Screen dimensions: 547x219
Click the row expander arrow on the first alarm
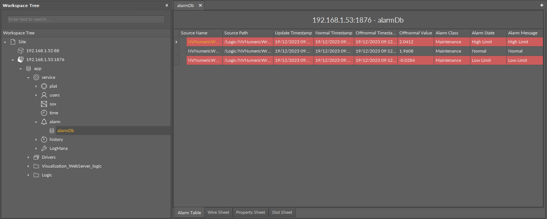tap(176, 41)
